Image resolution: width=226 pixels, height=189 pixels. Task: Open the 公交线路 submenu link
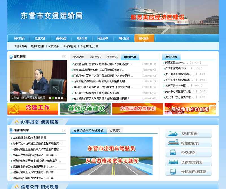click(54, 46)
